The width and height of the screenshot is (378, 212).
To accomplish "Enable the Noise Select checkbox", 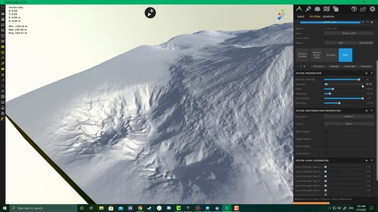I will click(x=326, y=132).
